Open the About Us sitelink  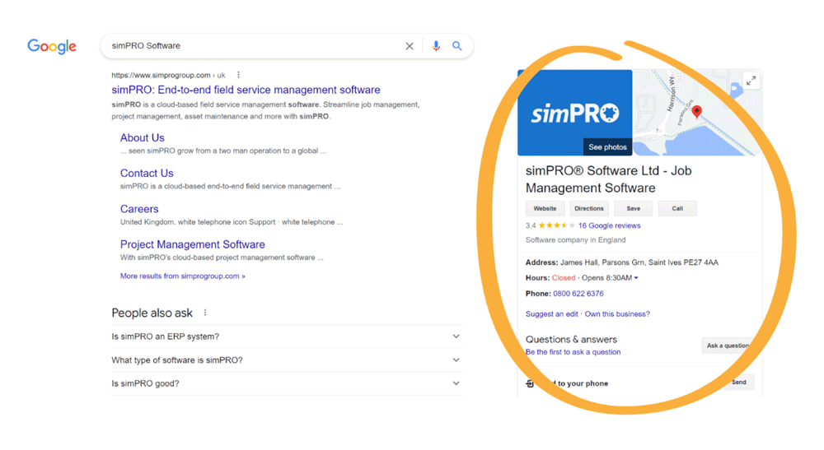[x=143, y=137]
